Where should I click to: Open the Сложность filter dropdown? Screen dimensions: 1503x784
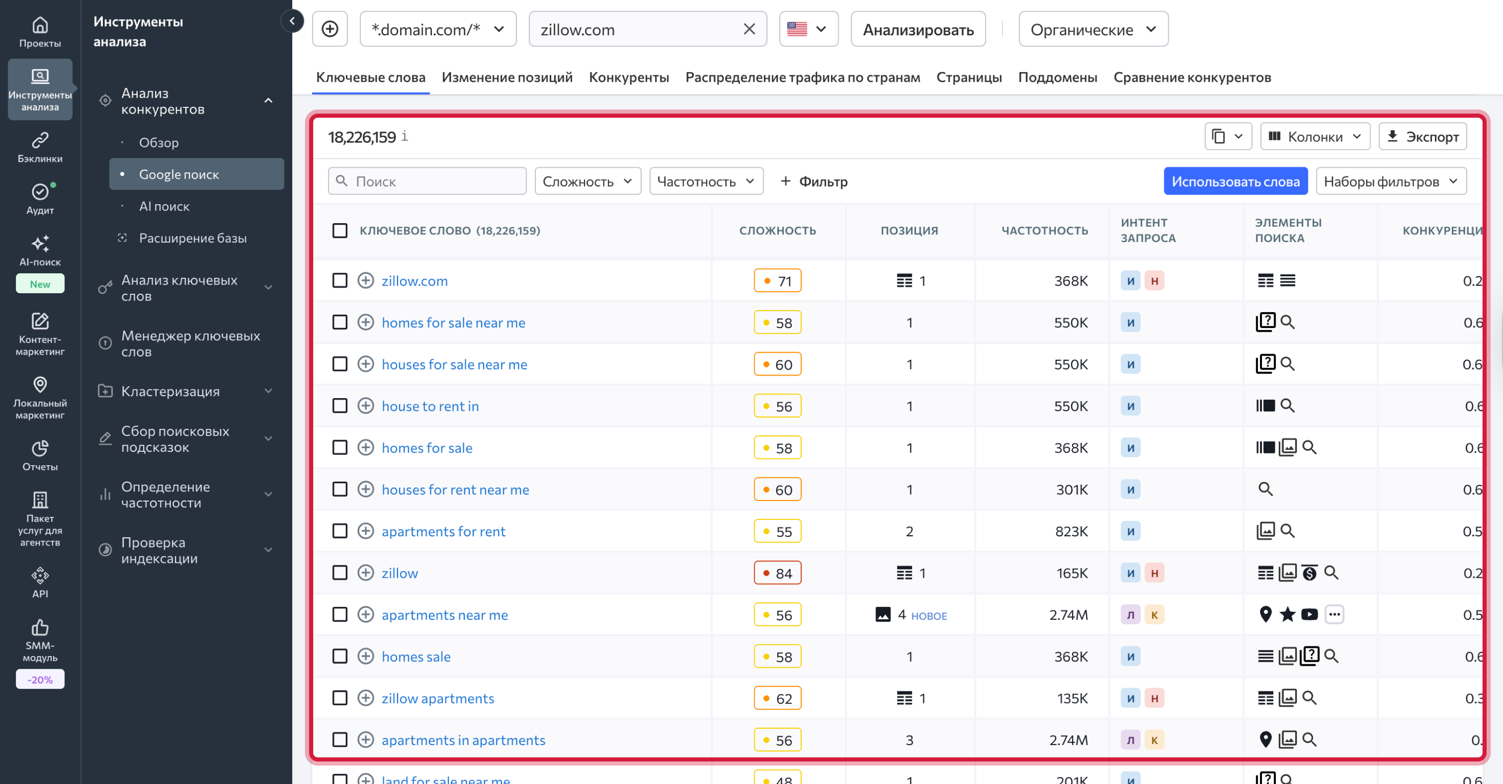tap(587, 181)
